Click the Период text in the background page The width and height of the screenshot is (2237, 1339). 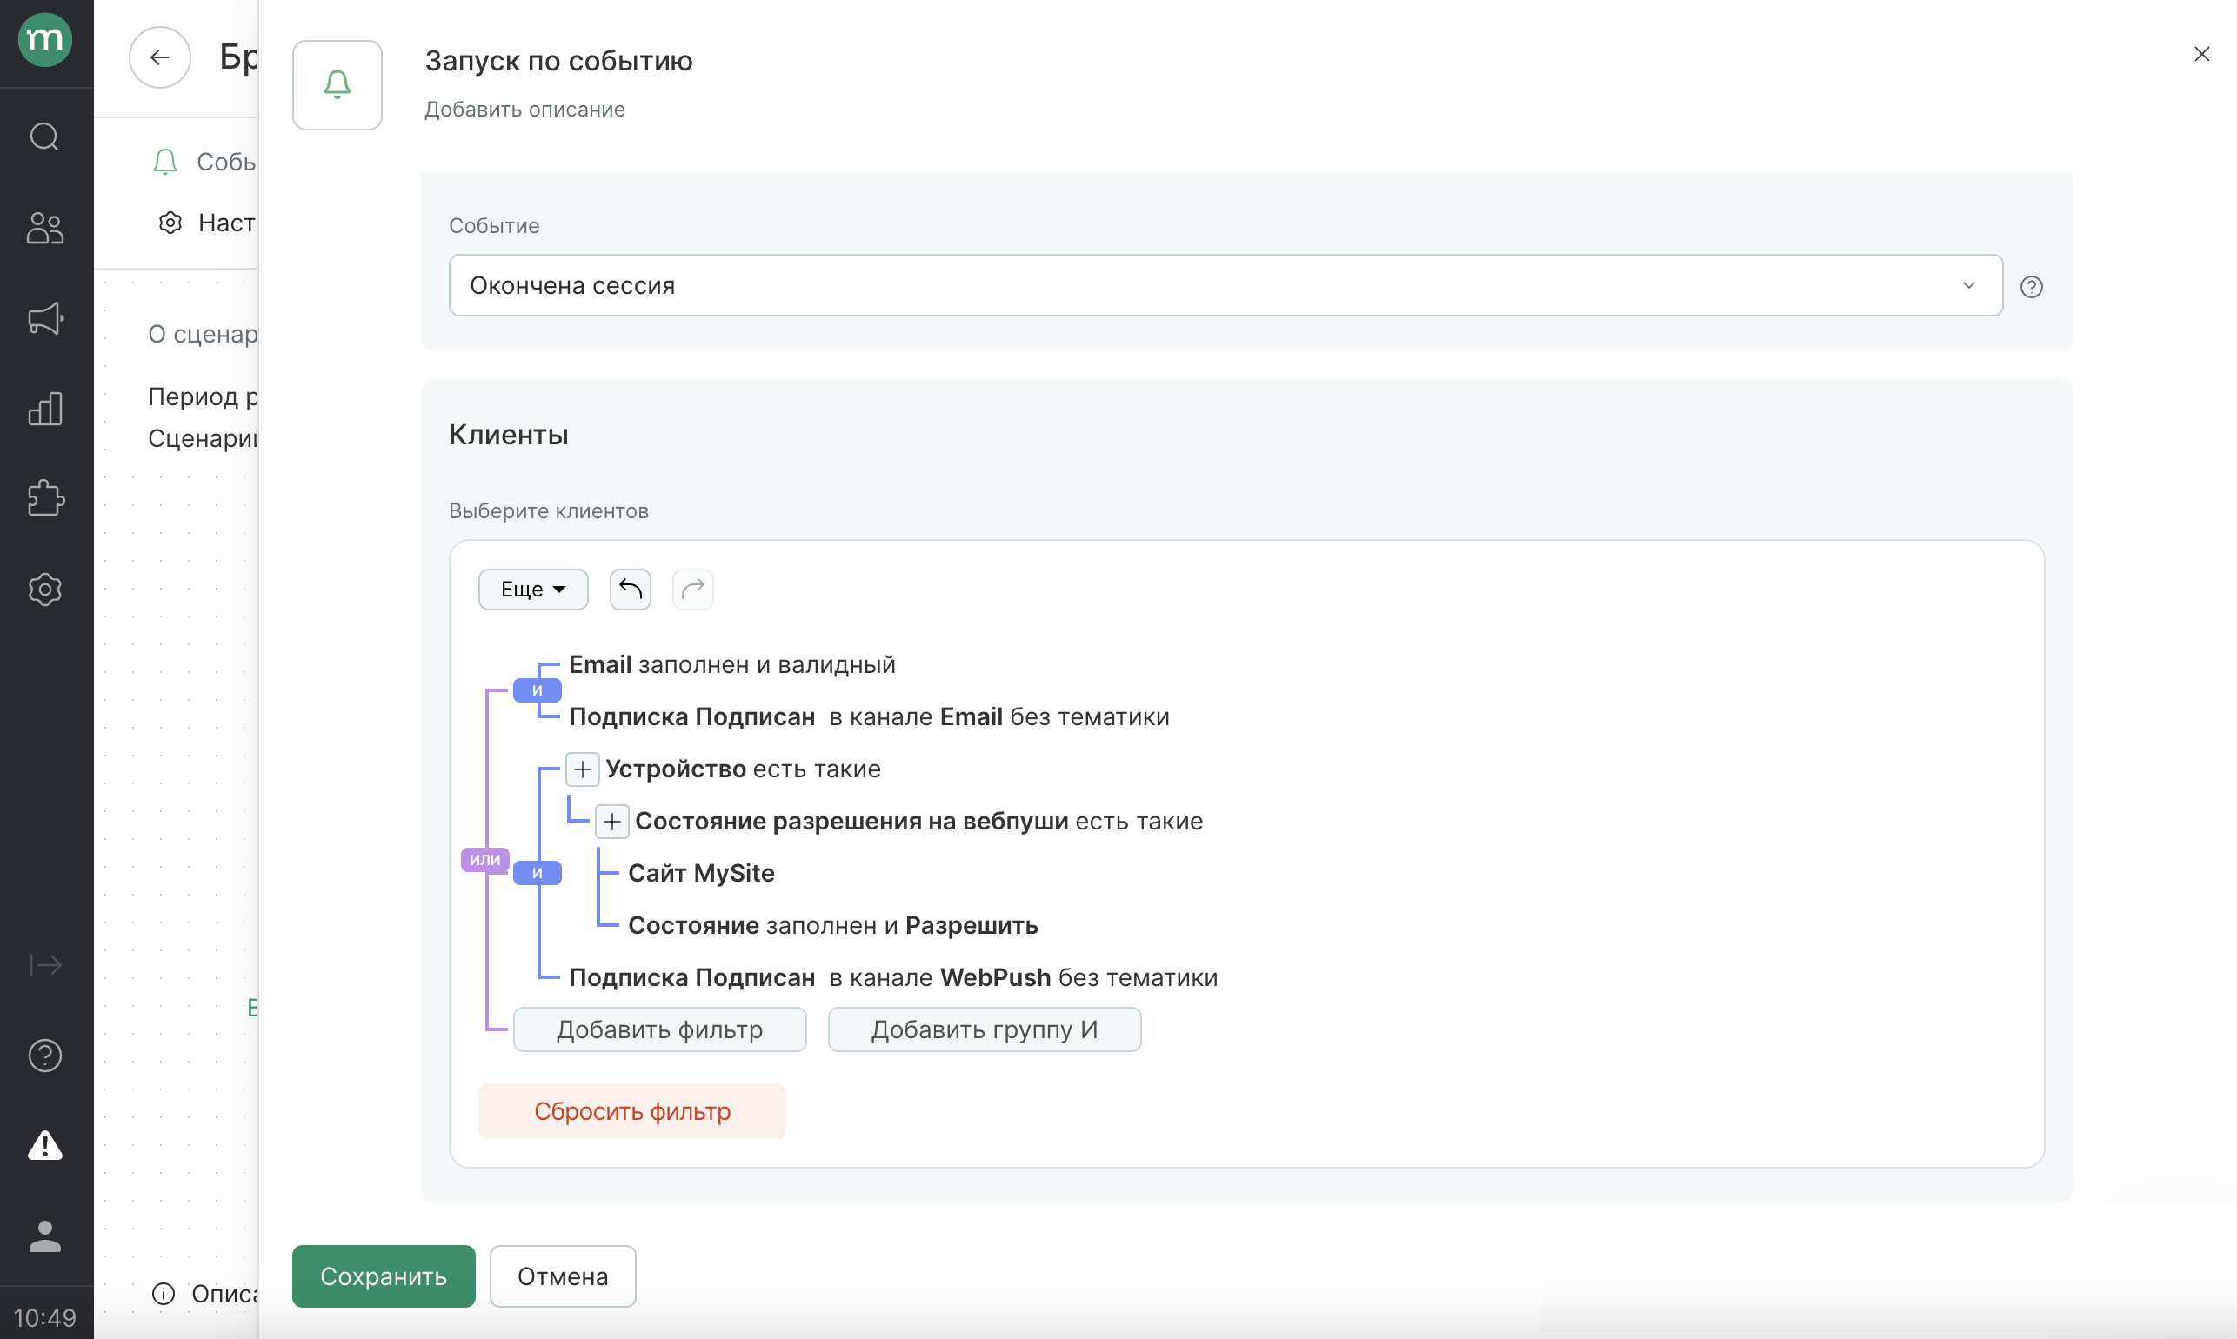[x=203, y=397]
